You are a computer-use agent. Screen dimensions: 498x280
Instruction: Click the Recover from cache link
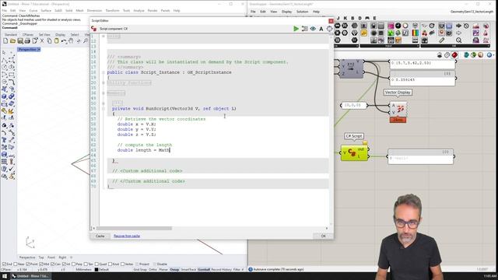click(x=127, y=236)
